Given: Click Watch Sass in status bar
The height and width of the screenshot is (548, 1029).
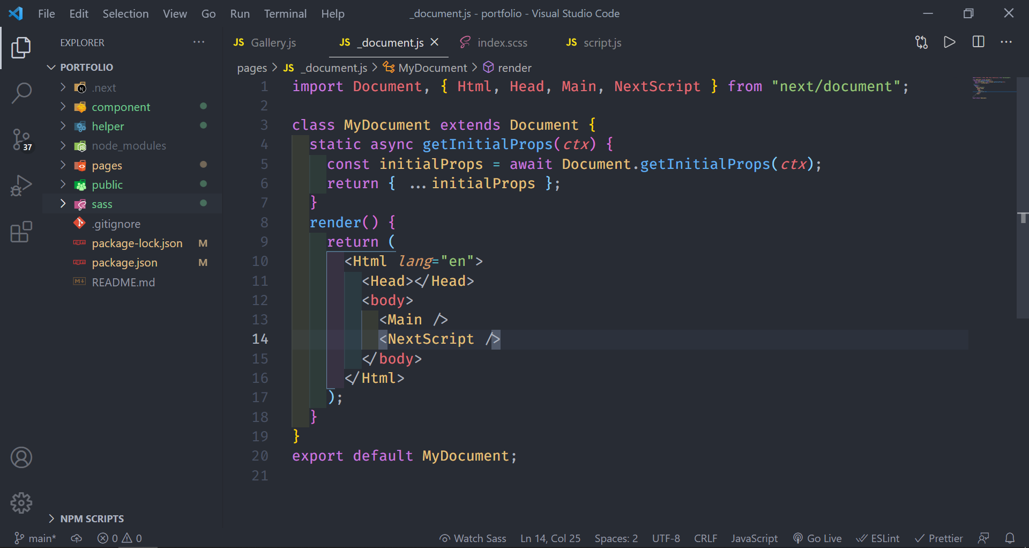Looking at the screenshot, I should (473, 538).
